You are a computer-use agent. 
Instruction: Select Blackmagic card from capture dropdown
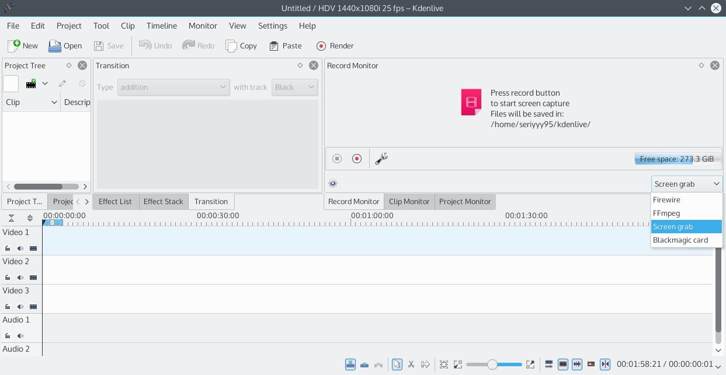pos(680,240)
